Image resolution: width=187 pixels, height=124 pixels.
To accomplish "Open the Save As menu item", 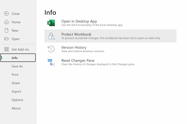I will coord(17,66).
